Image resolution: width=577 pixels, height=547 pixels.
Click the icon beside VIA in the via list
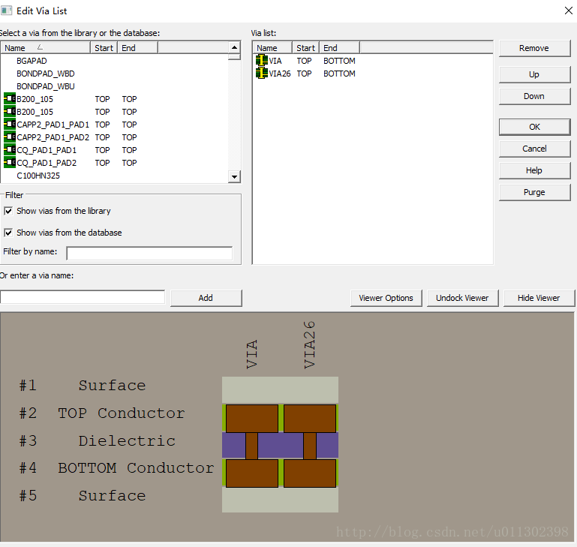point(262,61)
